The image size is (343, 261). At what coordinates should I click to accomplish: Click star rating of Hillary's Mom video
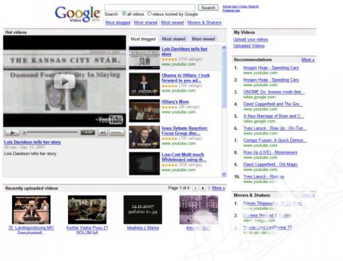(x=169, y=107)
